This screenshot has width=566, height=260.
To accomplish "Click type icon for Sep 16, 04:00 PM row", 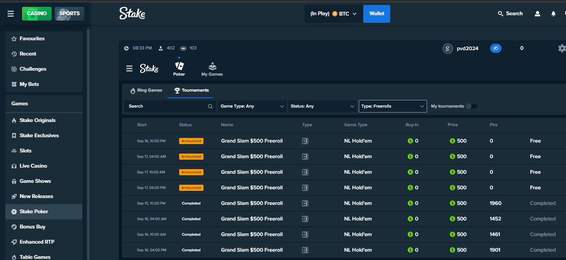I will click(x=305, y=250).
